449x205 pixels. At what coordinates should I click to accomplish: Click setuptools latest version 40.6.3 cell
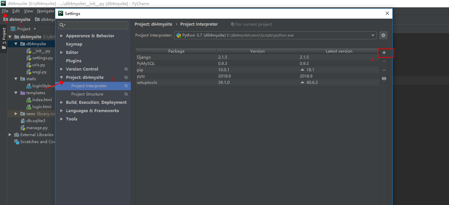(x=339, y=82)
